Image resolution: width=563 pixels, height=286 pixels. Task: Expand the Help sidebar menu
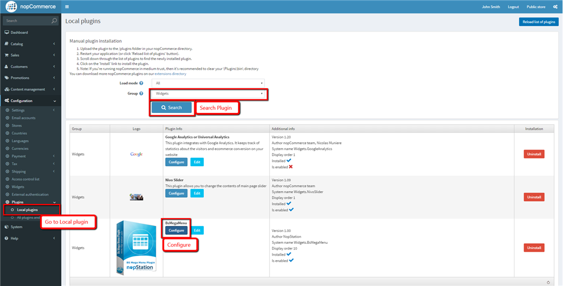point(30,238)
